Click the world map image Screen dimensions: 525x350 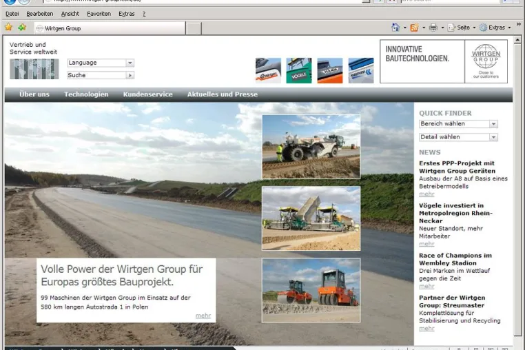[34, 69]
